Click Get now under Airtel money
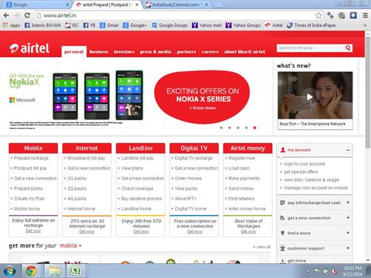This screenshot has width=371, height=278. 249,231
